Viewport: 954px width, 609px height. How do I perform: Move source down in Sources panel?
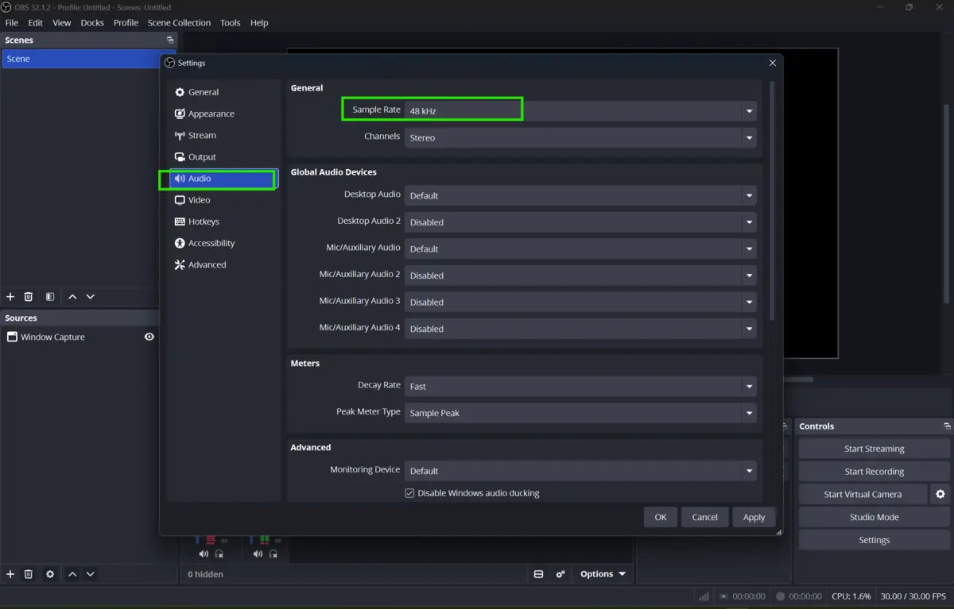click(x=91, y=574)
